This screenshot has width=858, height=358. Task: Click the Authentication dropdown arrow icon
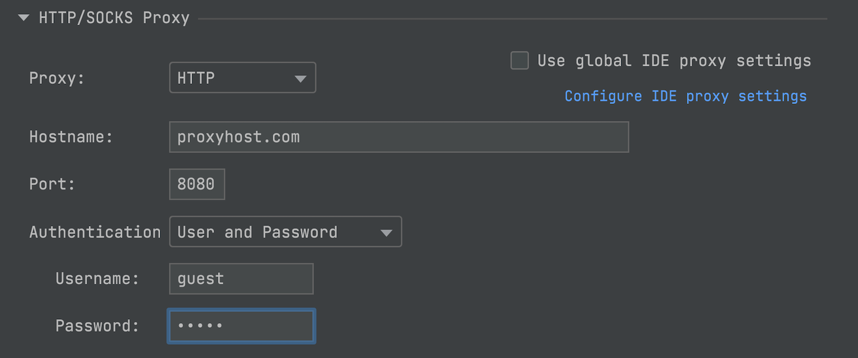[x=387, y=232]
